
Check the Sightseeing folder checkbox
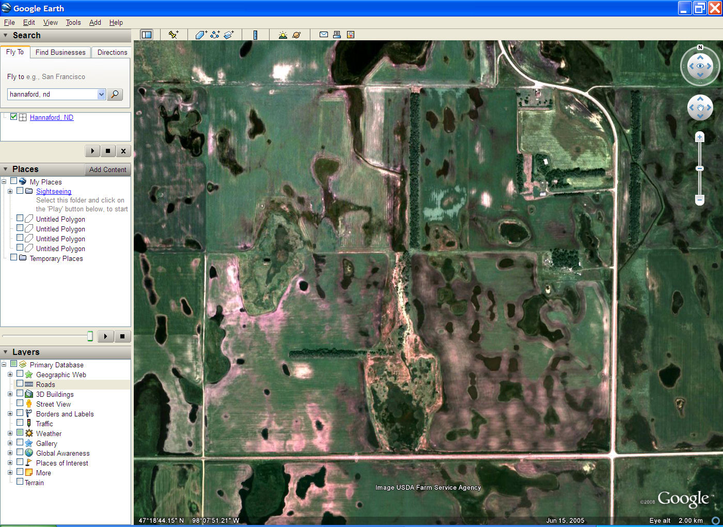[20, 191]
